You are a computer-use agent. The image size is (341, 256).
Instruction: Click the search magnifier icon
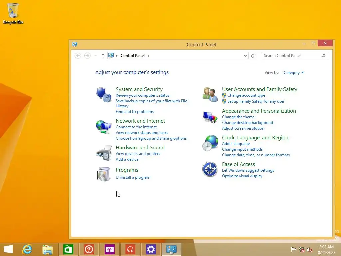point(324,56)
